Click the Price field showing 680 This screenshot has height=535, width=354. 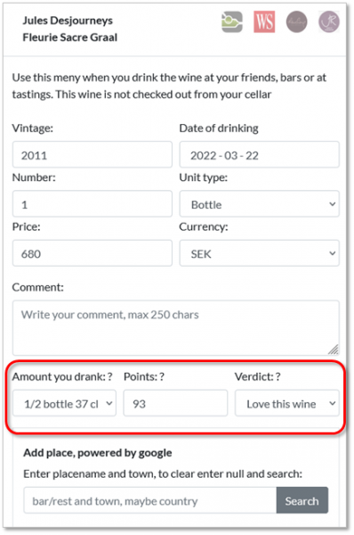(x=93, y=253)
